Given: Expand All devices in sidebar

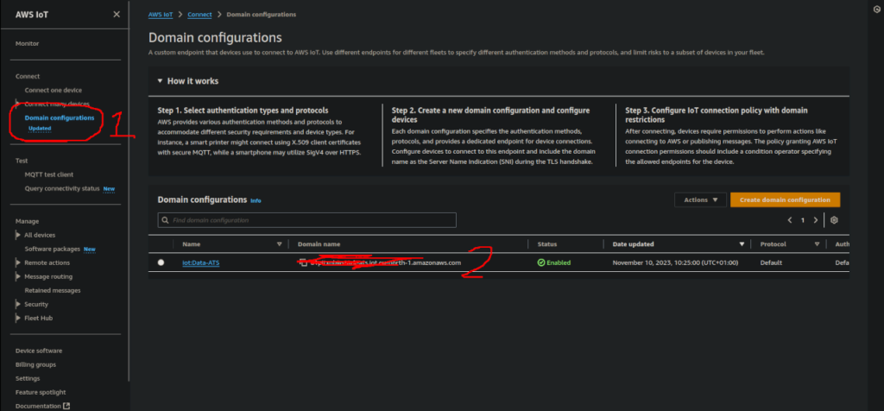Looking at the screenshot, I should (x=18, y=235).
